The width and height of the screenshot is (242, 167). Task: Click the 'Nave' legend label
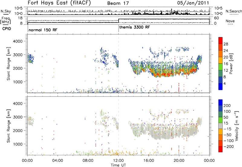tap(230, 21)
